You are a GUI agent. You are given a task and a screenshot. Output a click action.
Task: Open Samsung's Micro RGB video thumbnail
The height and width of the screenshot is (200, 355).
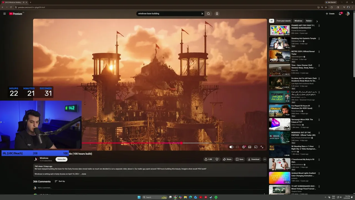(280, 124)
